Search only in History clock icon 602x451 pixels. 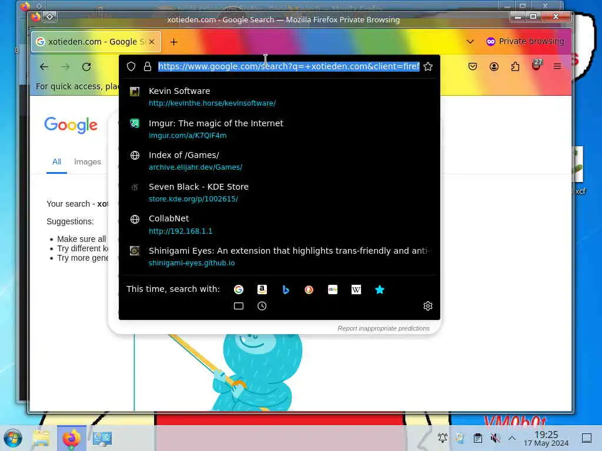(x=262, y=306)
